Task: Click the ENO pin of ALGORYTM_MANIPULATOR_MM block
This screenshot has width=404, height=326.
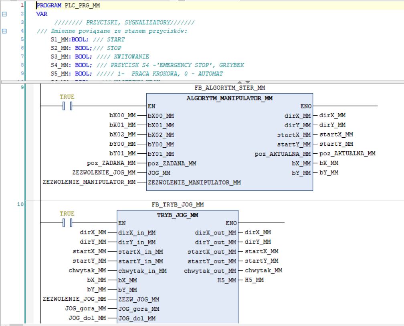Action: pyautogui.click(x=306, y=106)
